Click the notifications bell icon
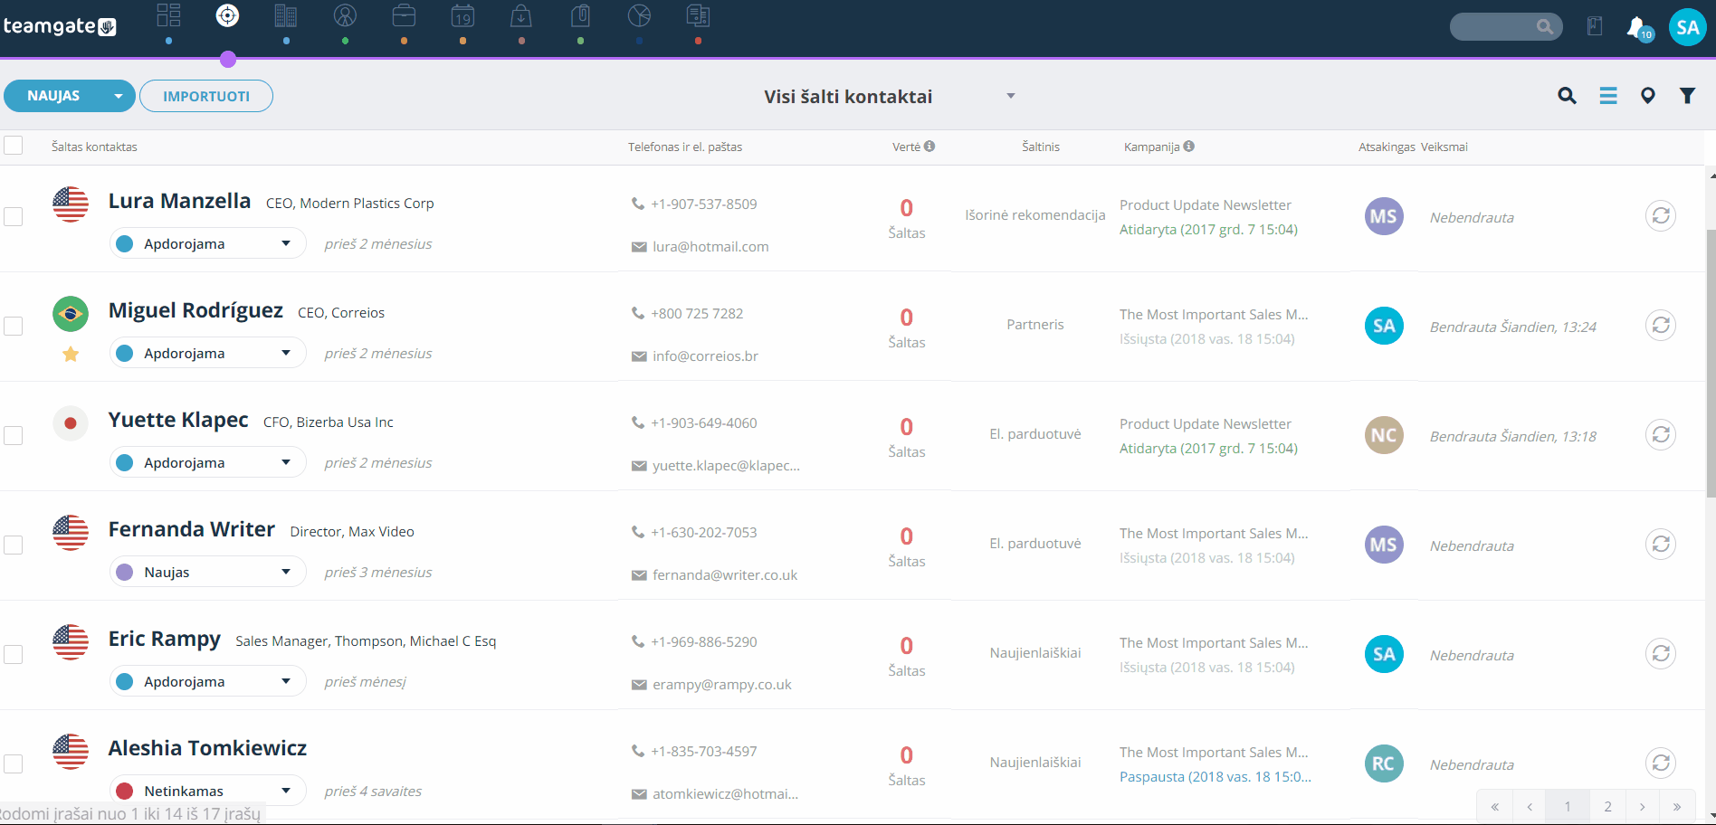1716x825 pixels. tap(1636, 27)
